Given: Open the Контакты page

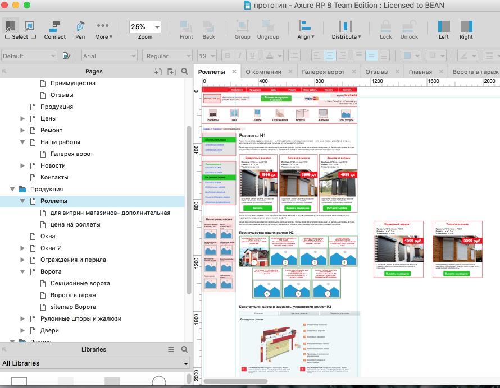Looking at the screenshot, I should pos(54,177).
